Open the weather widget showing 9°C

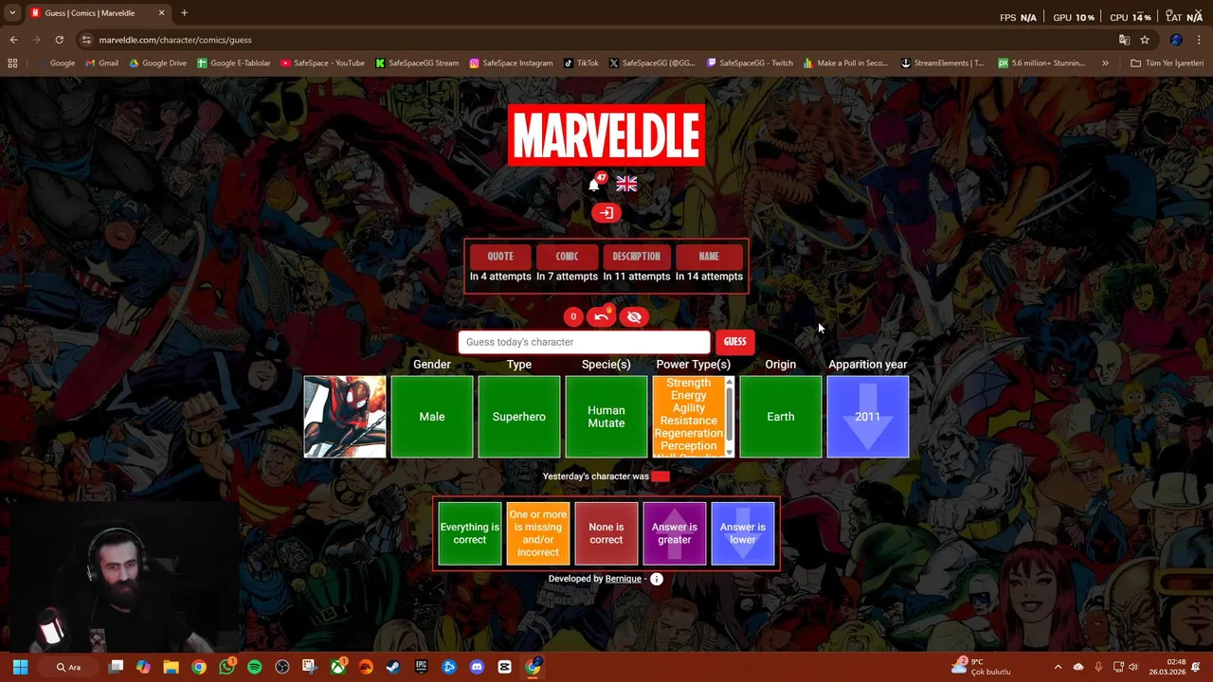coord(984,667)
